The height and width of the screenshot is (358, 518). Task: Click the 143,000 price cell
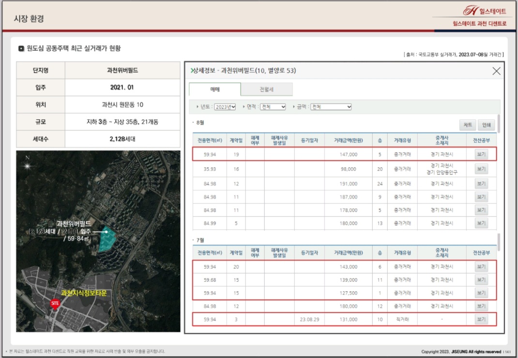[348, 266]
